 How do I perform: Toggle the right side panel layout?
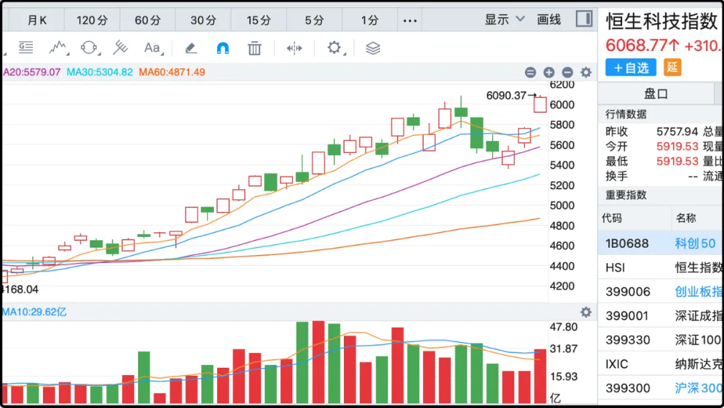(x=583, y=19)
